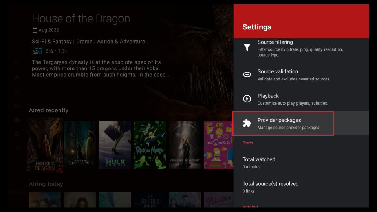The width and height of the screenshot is (377, 212).
Task: Select the Total source(s) resolved entry
Action: pos(301,187)
